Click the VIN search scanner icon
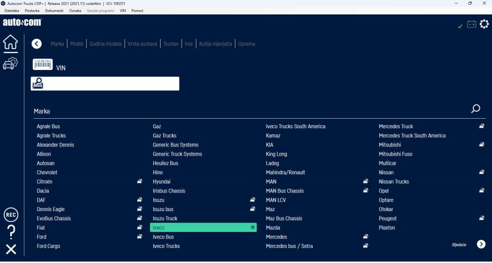The image size is (492, 263). [x=37, y=84]
